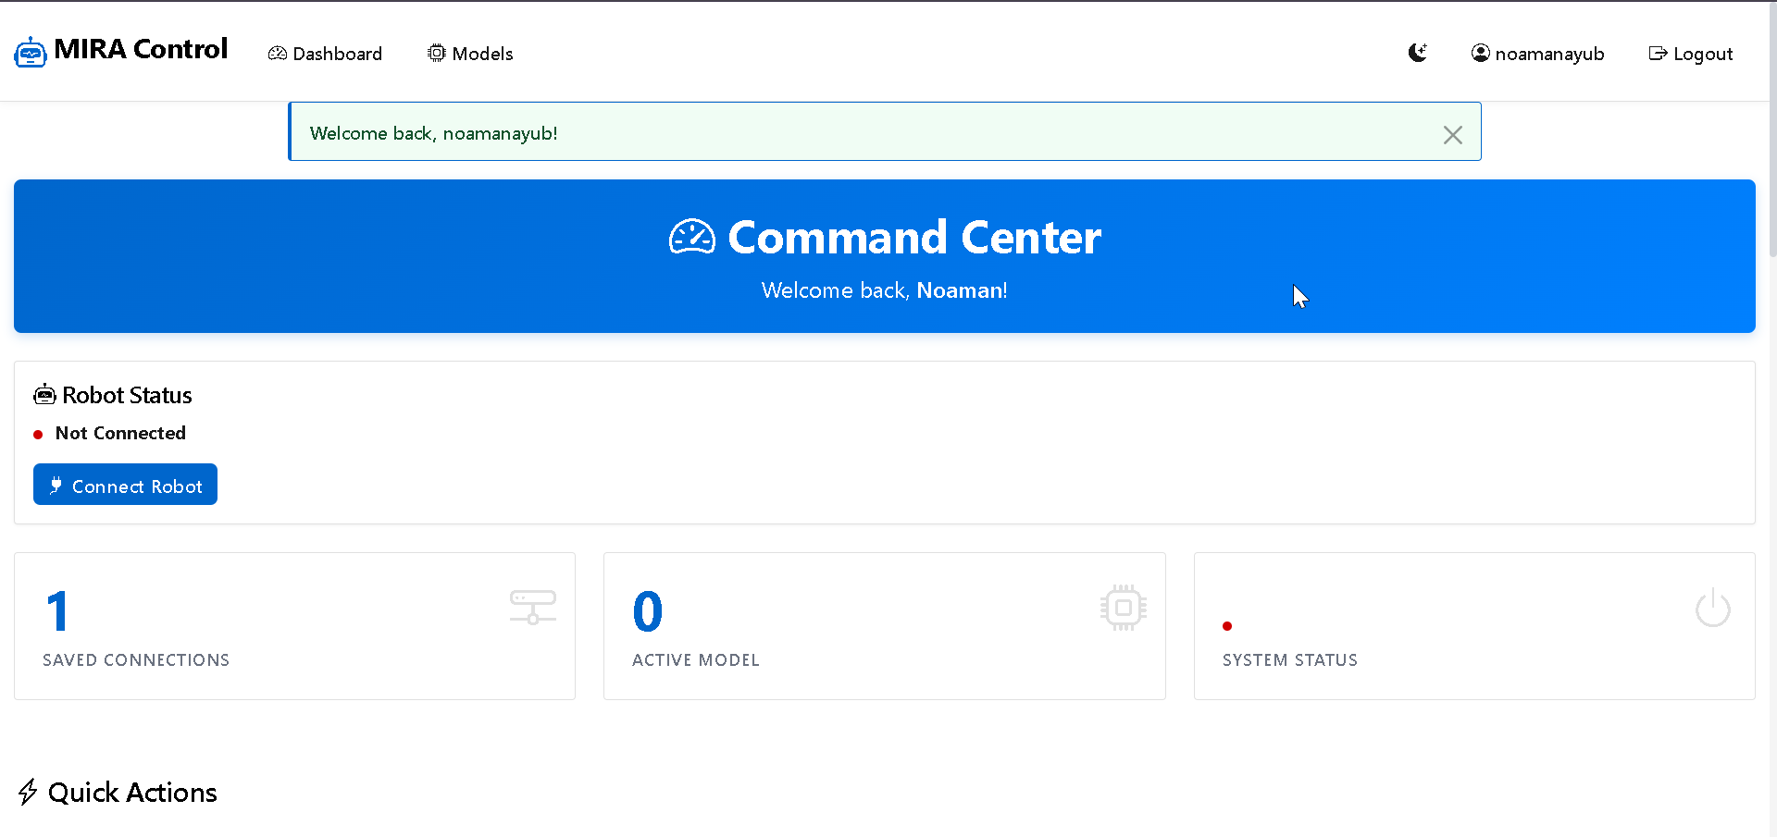The width and height of the screenshot is (1777, 837).
Task: Click the Logout link
Action: click(1690, 54)
